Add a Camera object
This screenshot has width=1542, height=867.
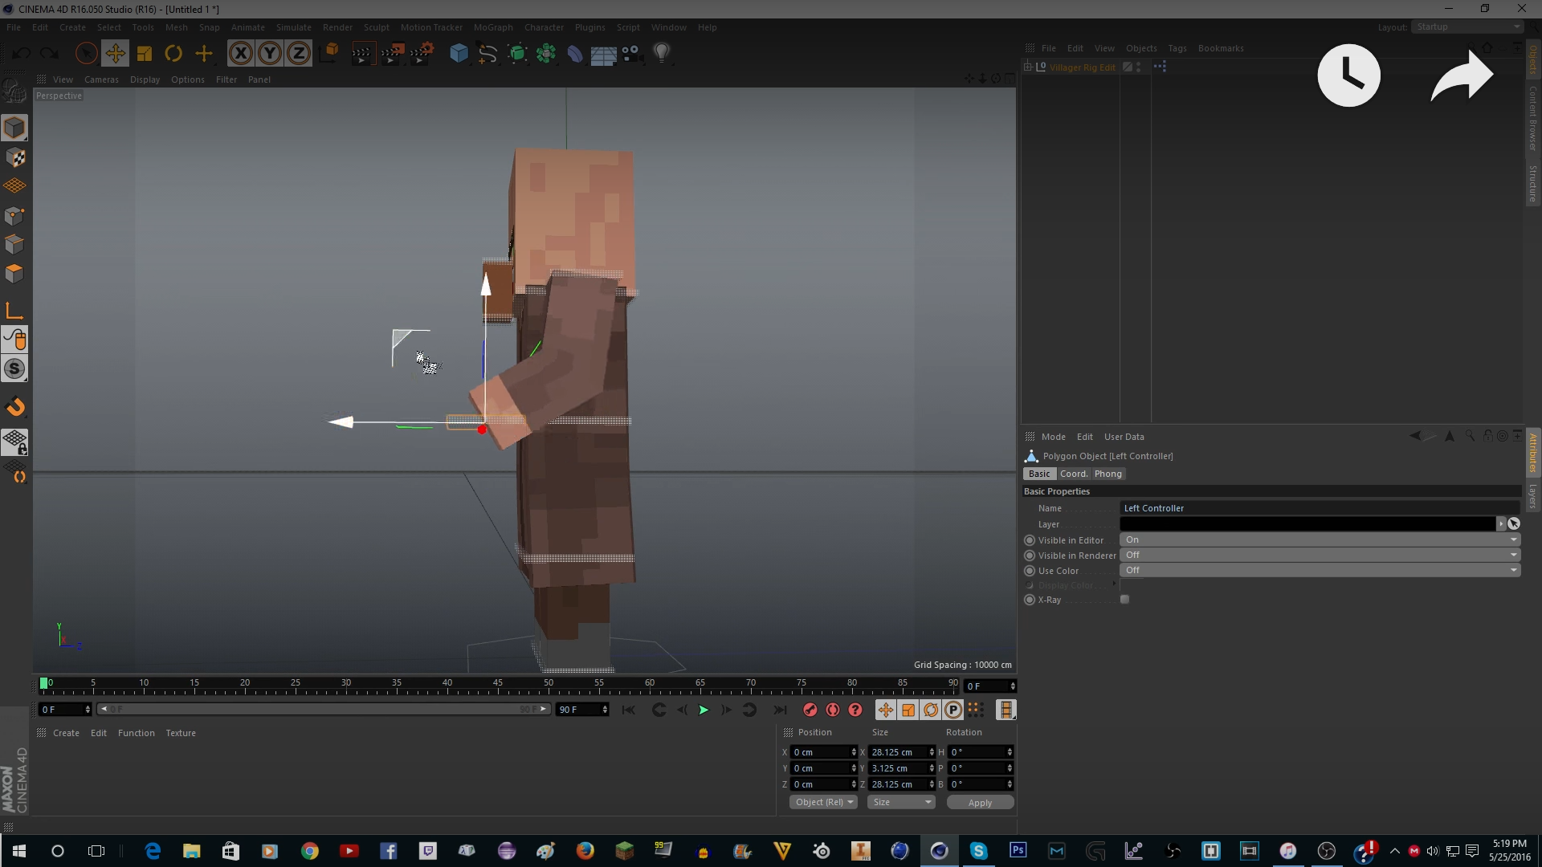pyautogui.click(x=631, y=54)
